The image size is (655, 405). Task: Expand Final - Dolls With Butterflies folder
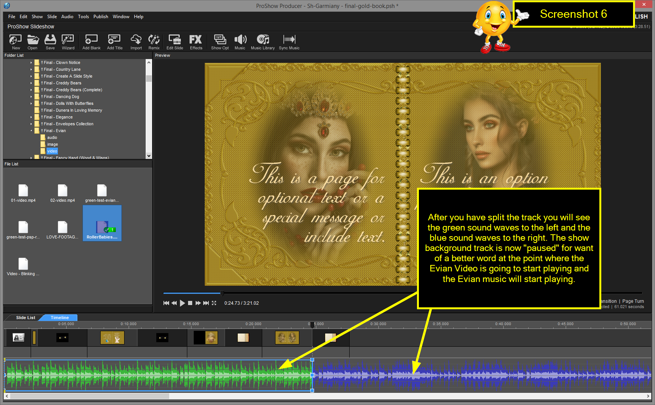(31, 104)
